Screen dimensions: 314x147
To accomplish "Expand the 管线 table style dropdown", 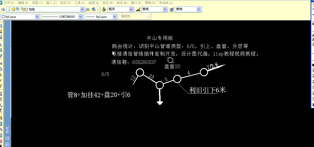I will coord(198,9).
